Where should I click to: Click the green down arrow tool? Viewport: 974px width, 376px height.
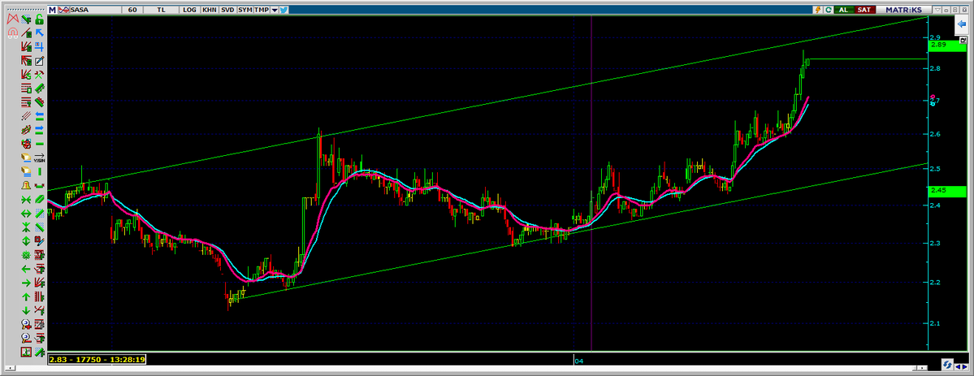tap(26, 310)
